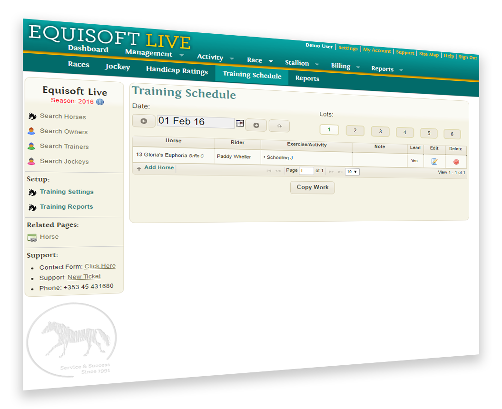Go to last page in pager

[340, 172]
